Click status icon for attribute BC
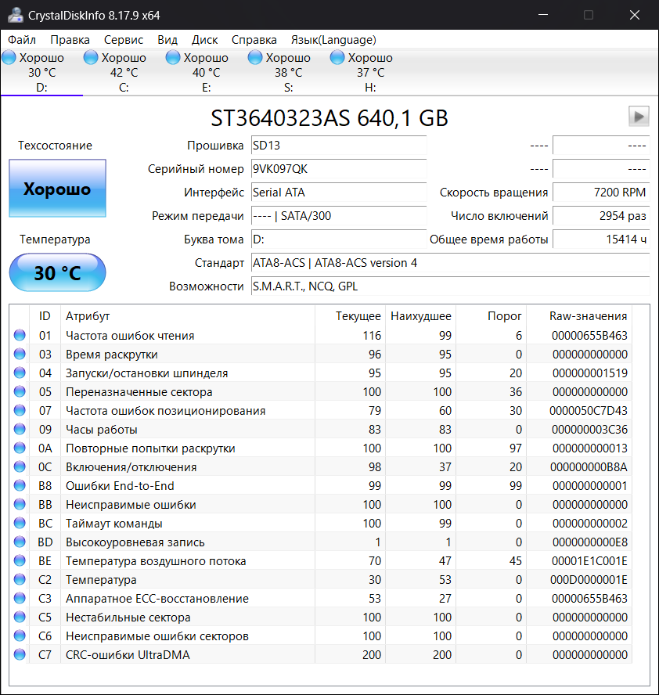Screen dimensions: 659x695 tap(20, 523)
